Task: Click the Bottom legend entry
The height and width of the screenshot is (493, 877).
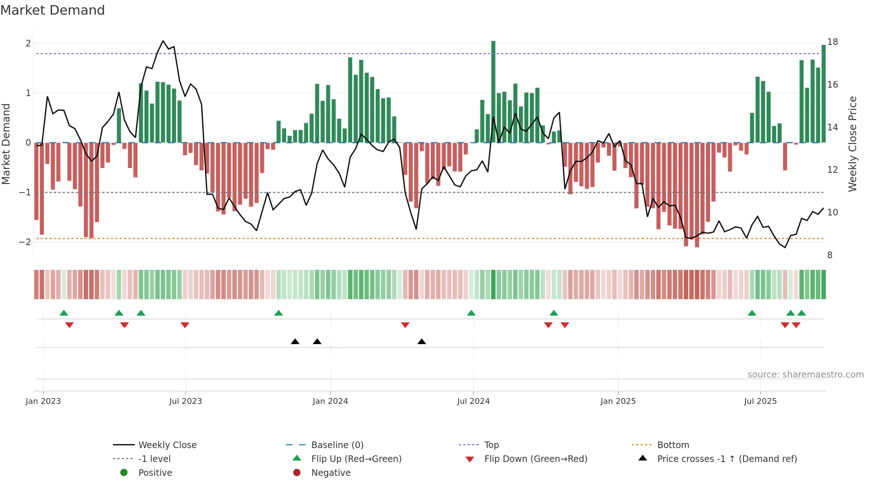Action: (x=660, y=445)
